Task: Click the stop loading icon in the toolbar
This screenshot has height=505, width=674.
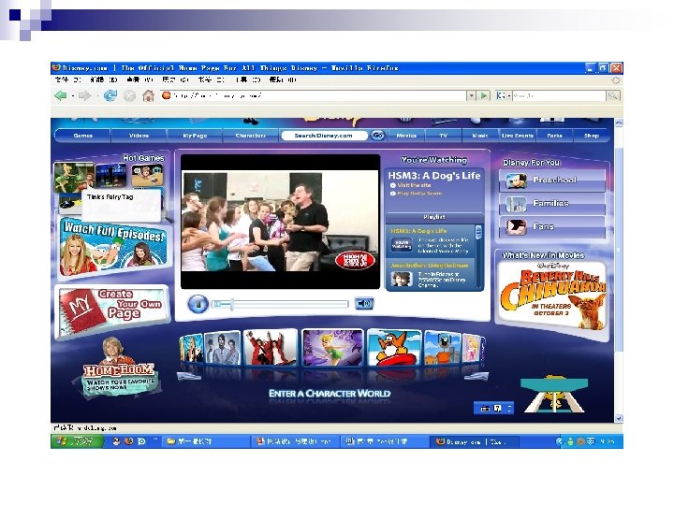Action: pyautogui.click(x=130, y=96)
